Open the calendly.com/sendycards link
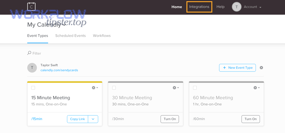This screenshot has width=285, height=133. click(59, 70)
